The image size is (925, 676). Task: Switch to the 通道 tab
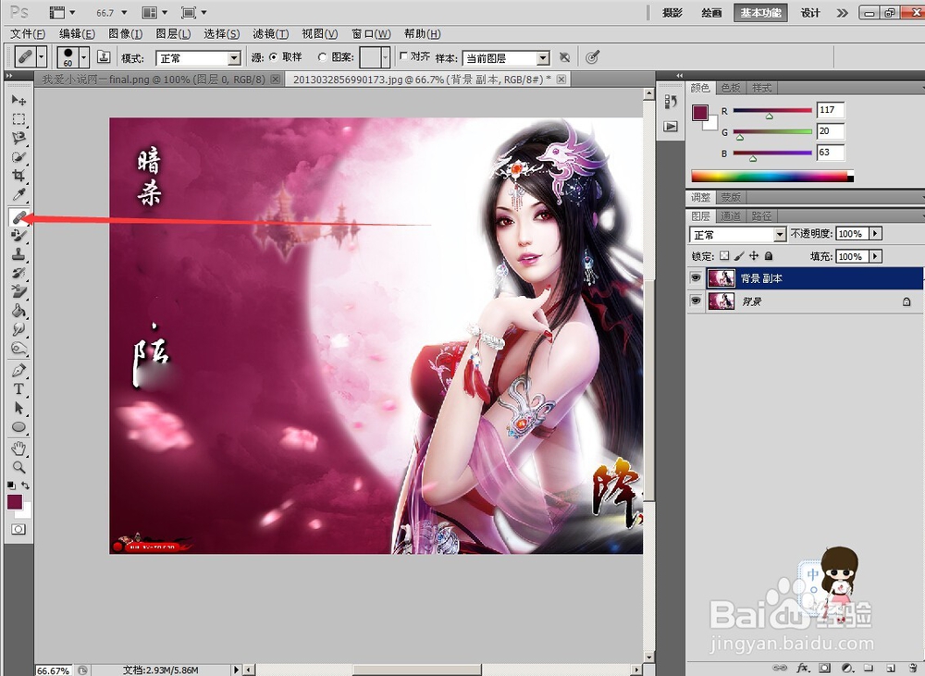pos(731,215)
